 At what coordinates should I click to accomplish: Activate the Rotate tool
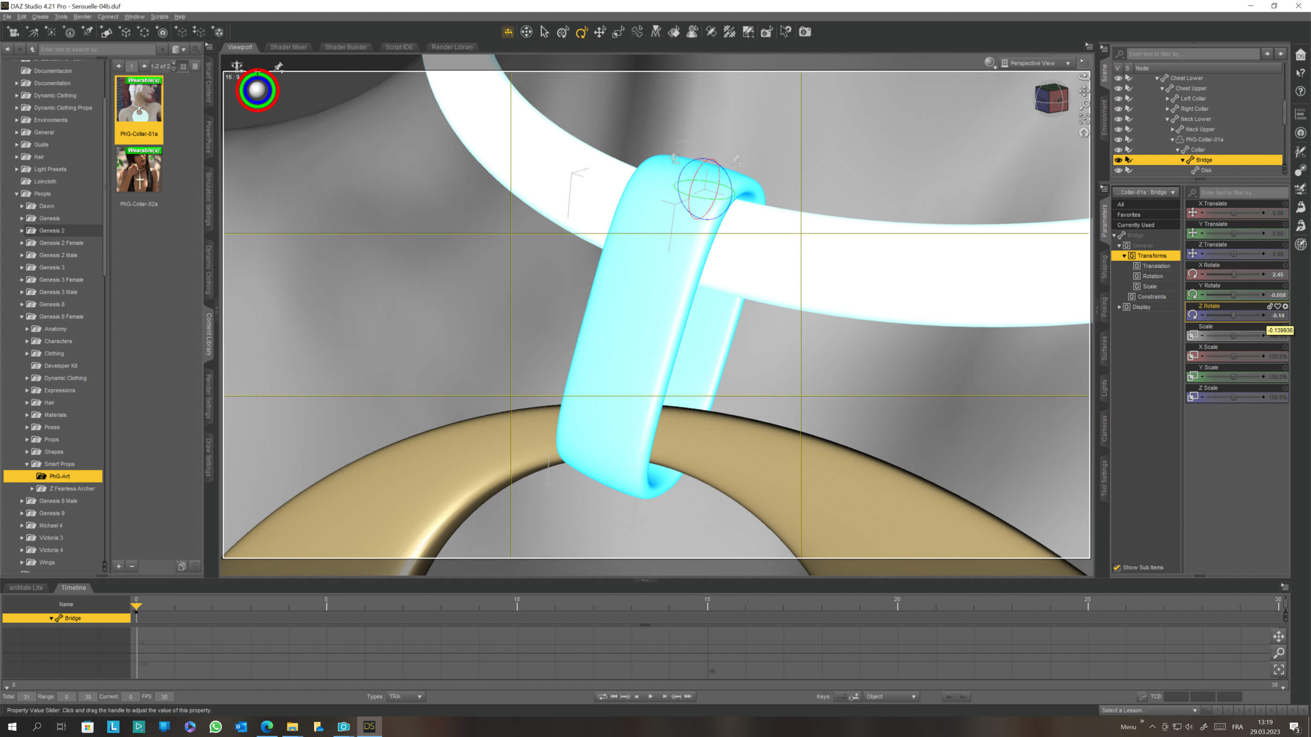click(581, 32)
